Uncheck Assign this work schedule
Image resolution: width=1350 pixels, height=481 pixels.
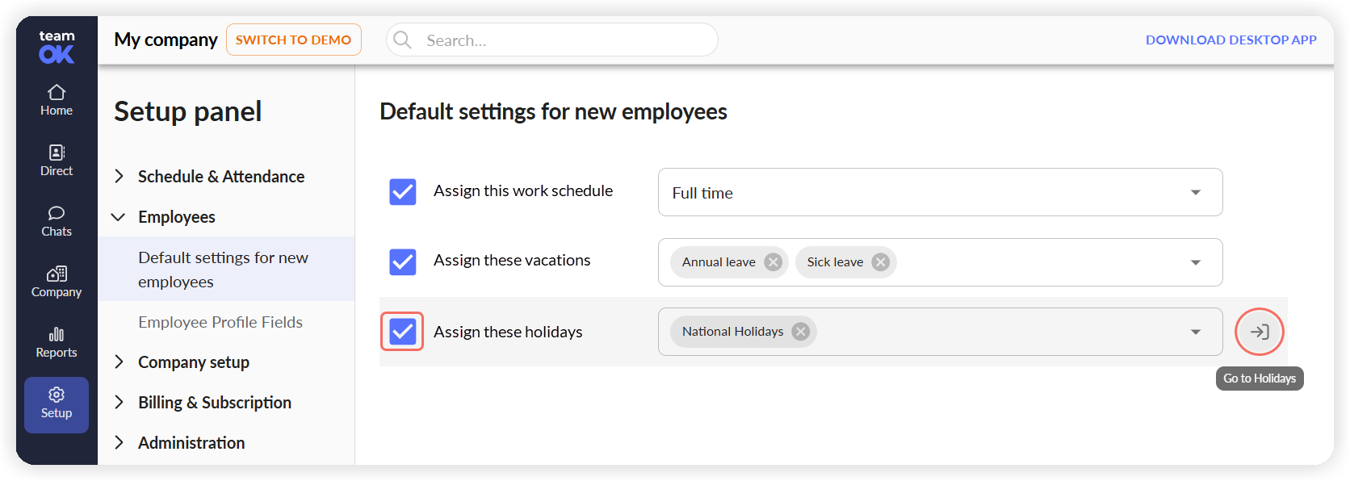point(403,192)
